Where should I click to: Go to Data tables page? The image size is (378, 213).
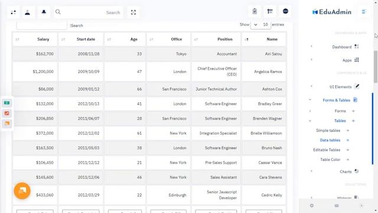tap(330, 140)
